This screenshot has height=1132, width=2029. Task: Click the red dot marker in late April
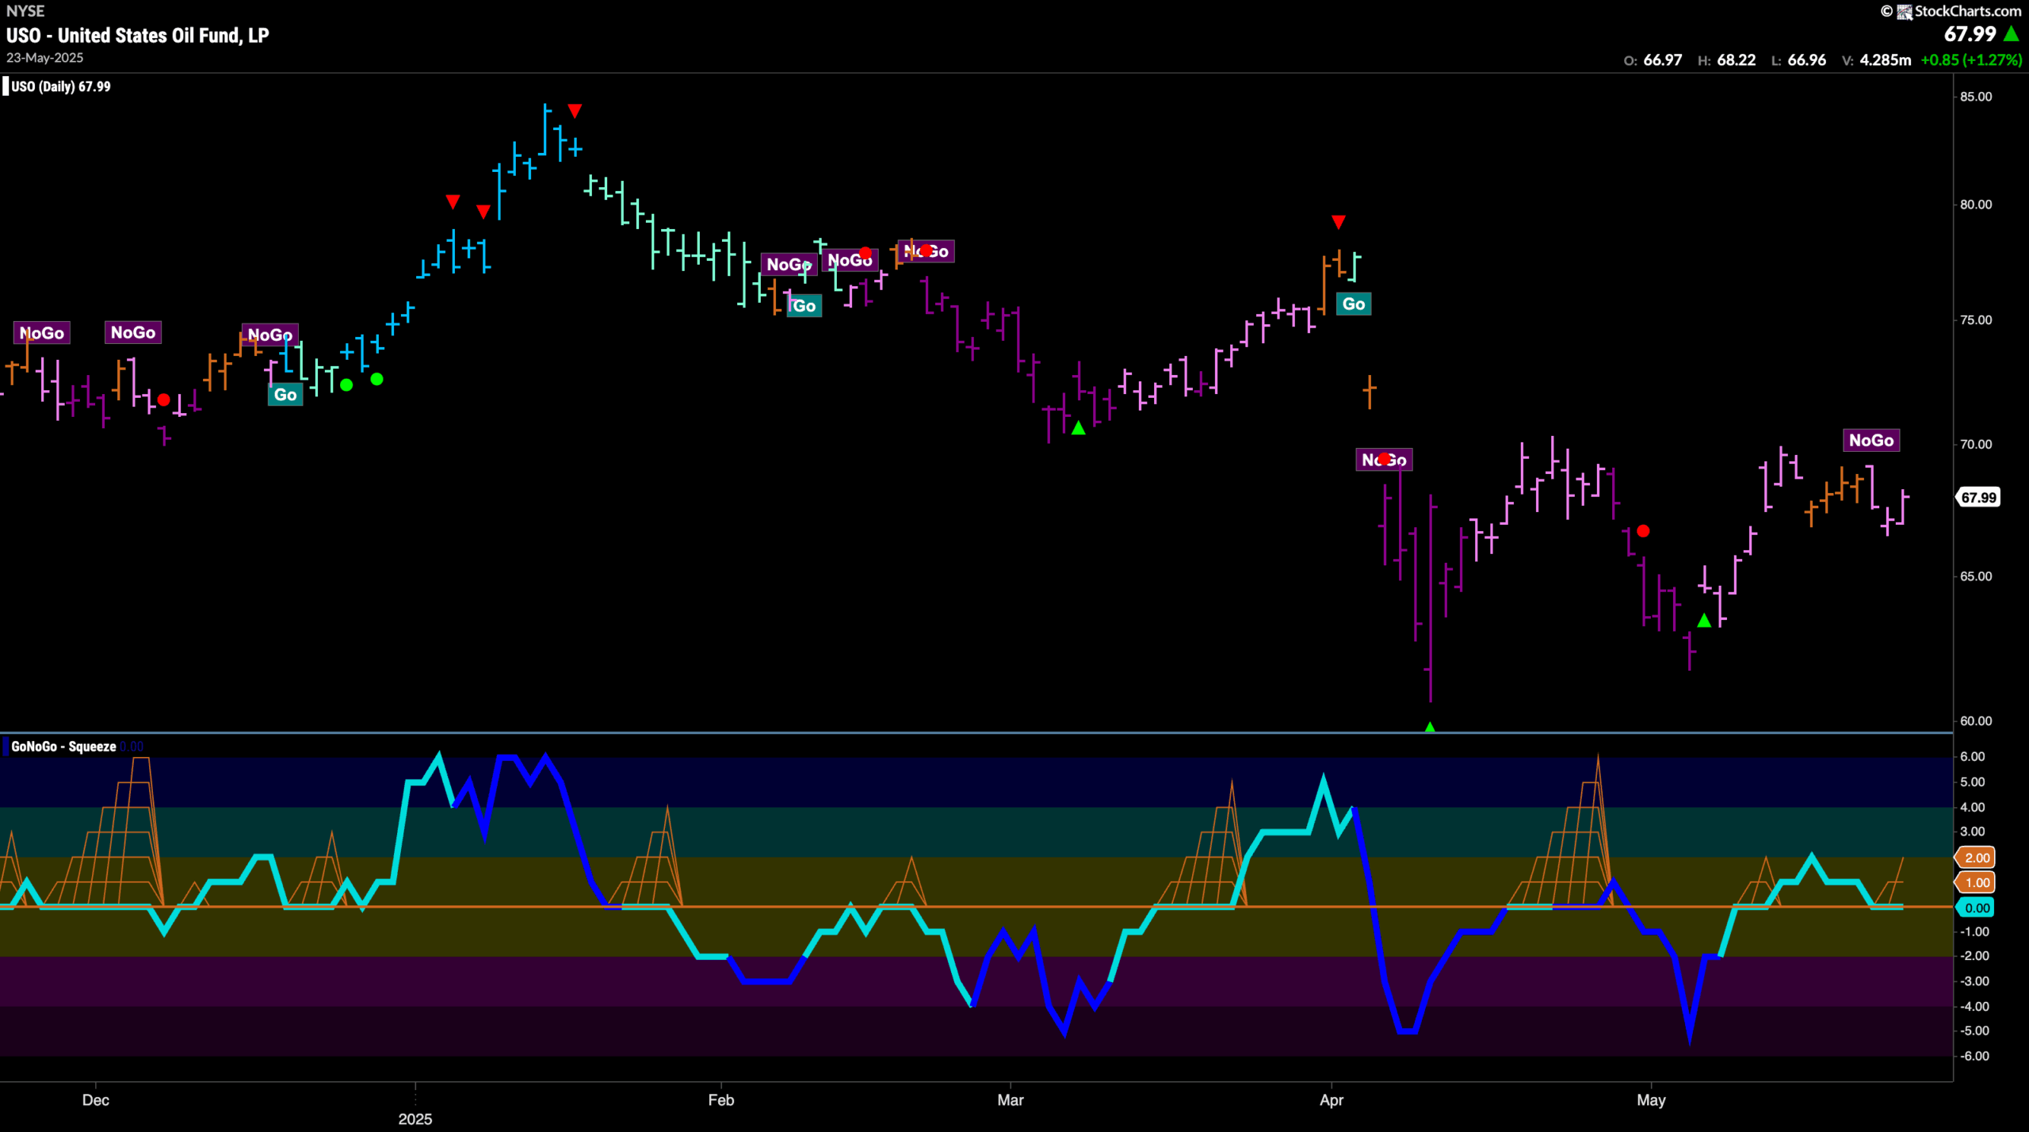[1643, 531]
